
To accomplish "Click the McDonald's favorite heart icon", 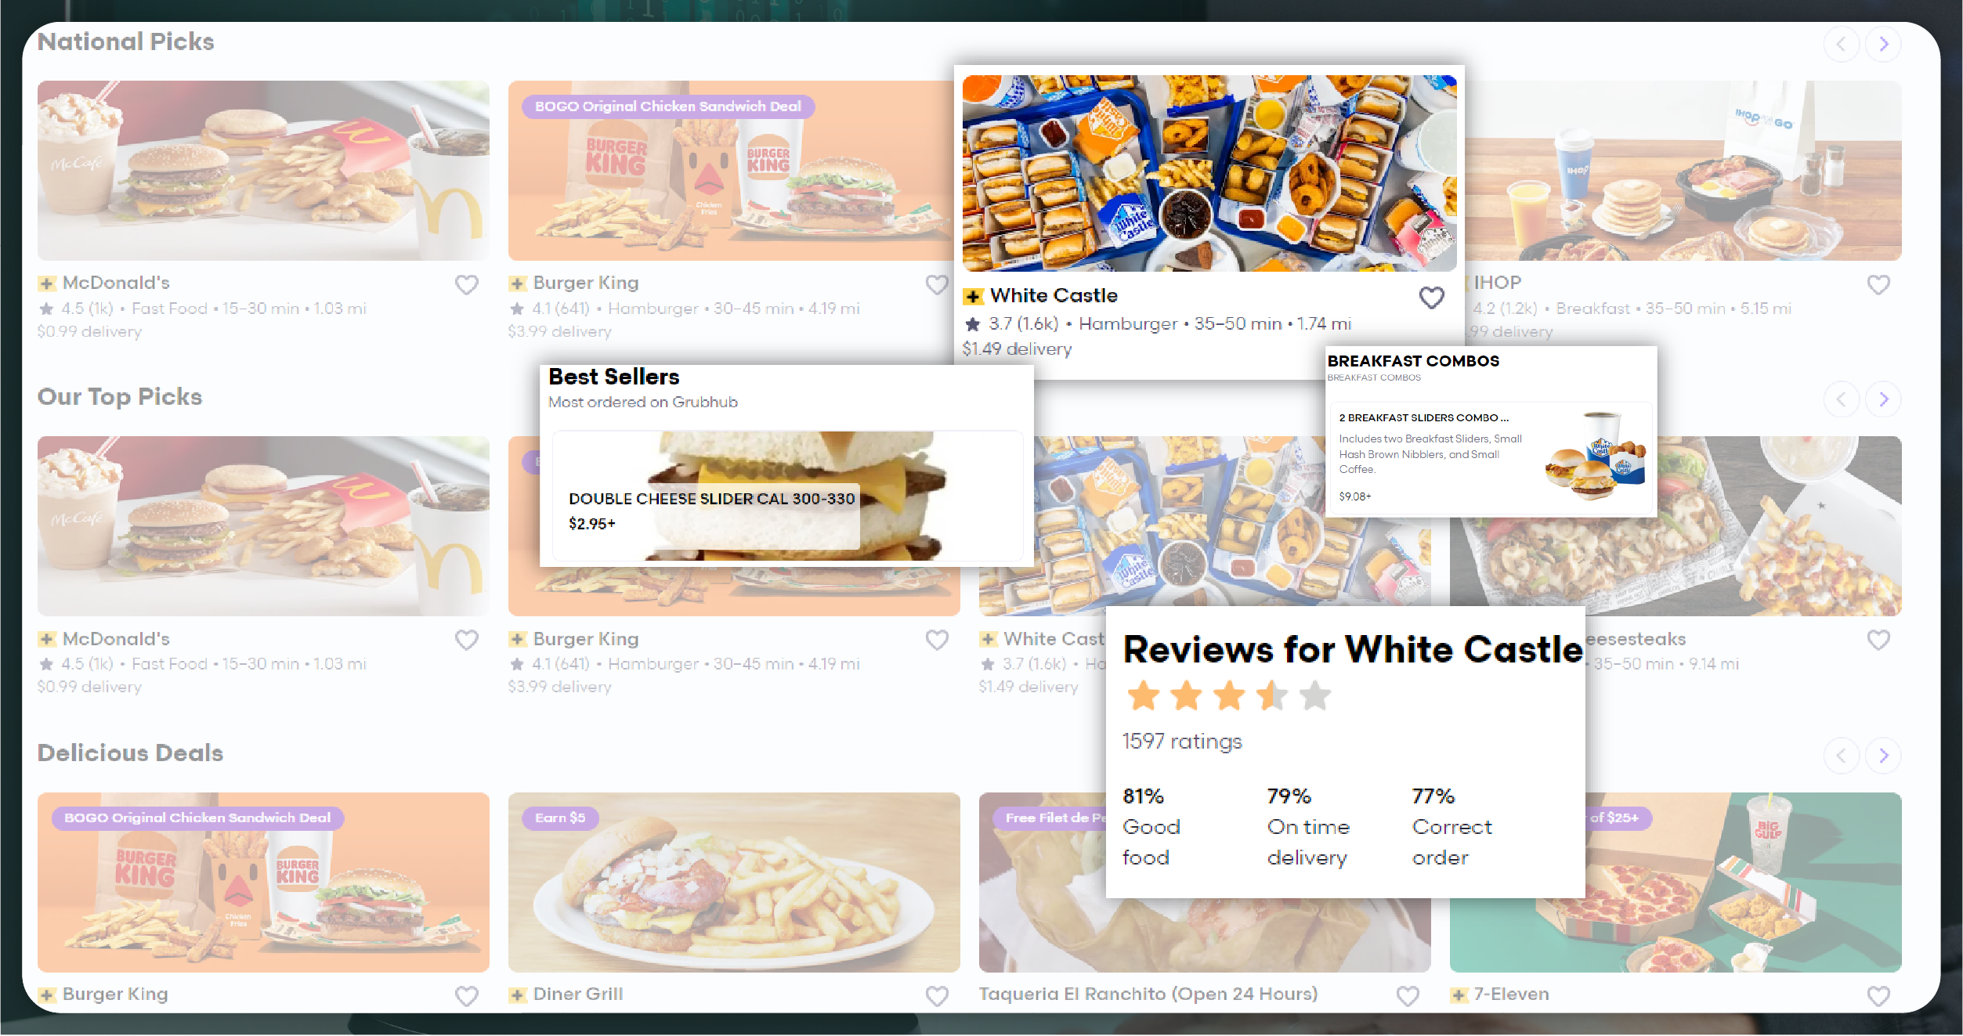I will (x=468, y=286).
